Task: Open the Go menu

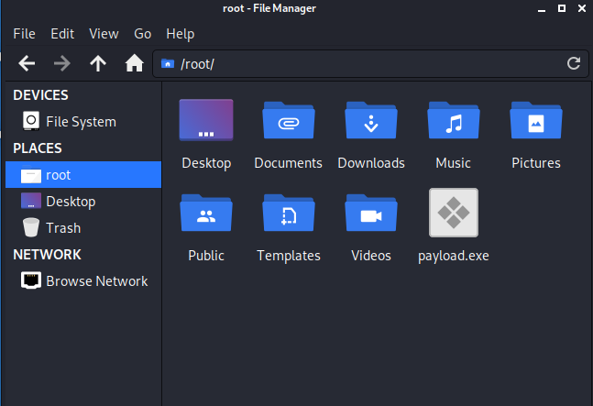Action: click(x=142, y=34)
